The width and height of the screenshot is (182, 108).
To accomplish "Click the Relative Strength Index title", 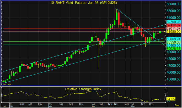I will click(83, 89).
